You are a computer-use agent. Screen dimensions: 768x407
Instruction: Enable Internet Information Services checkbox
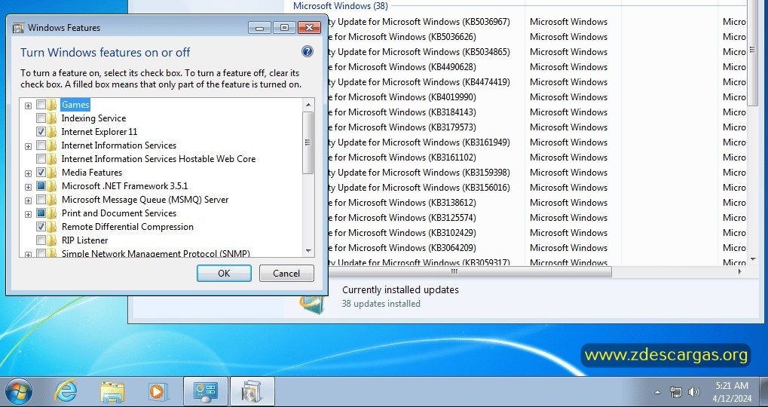tap(41, 145)
